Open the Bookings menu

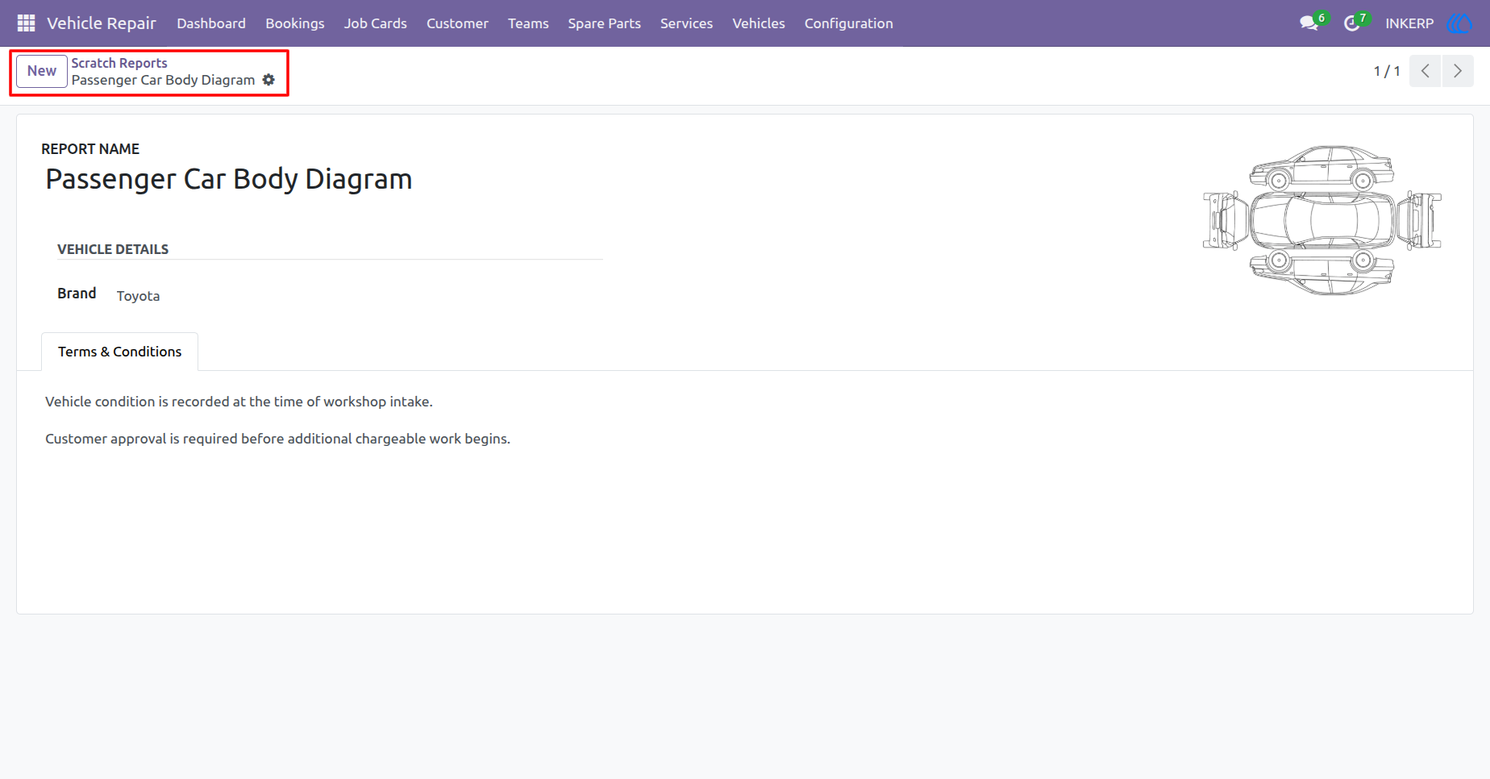coord(295,23)
